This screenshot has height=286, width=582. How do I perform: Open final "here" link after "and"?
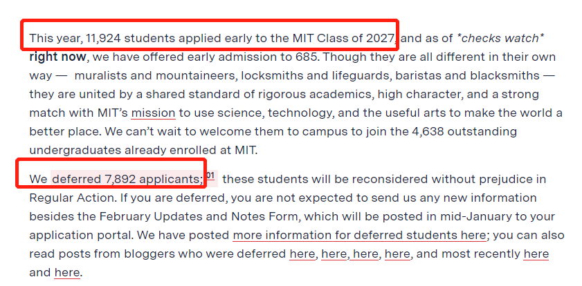click(67, 273)
